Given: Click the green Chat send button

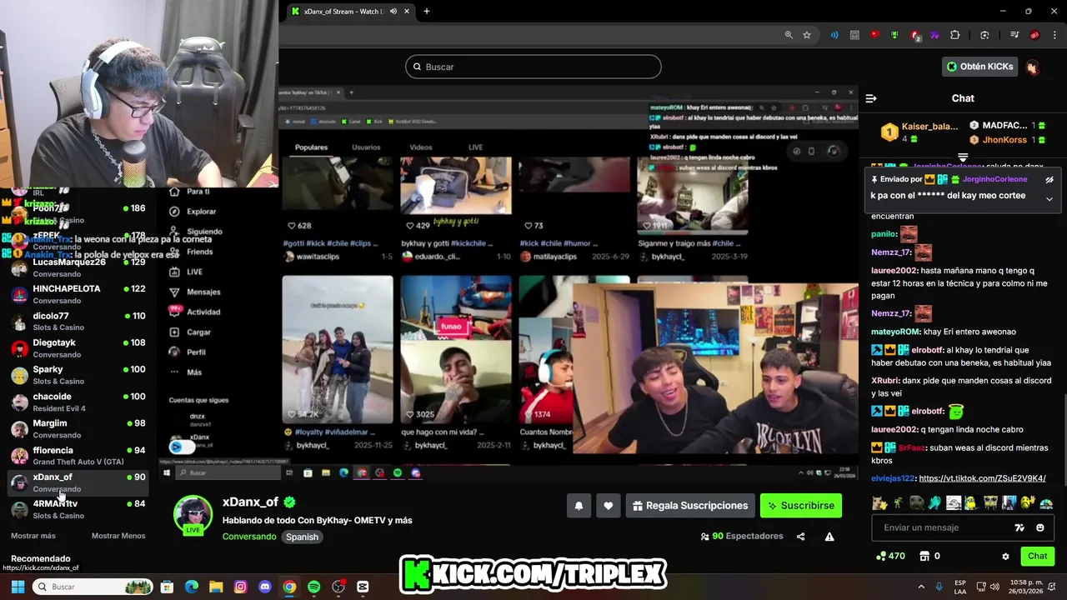Looking at the screenshot, I should (1038, 556).
